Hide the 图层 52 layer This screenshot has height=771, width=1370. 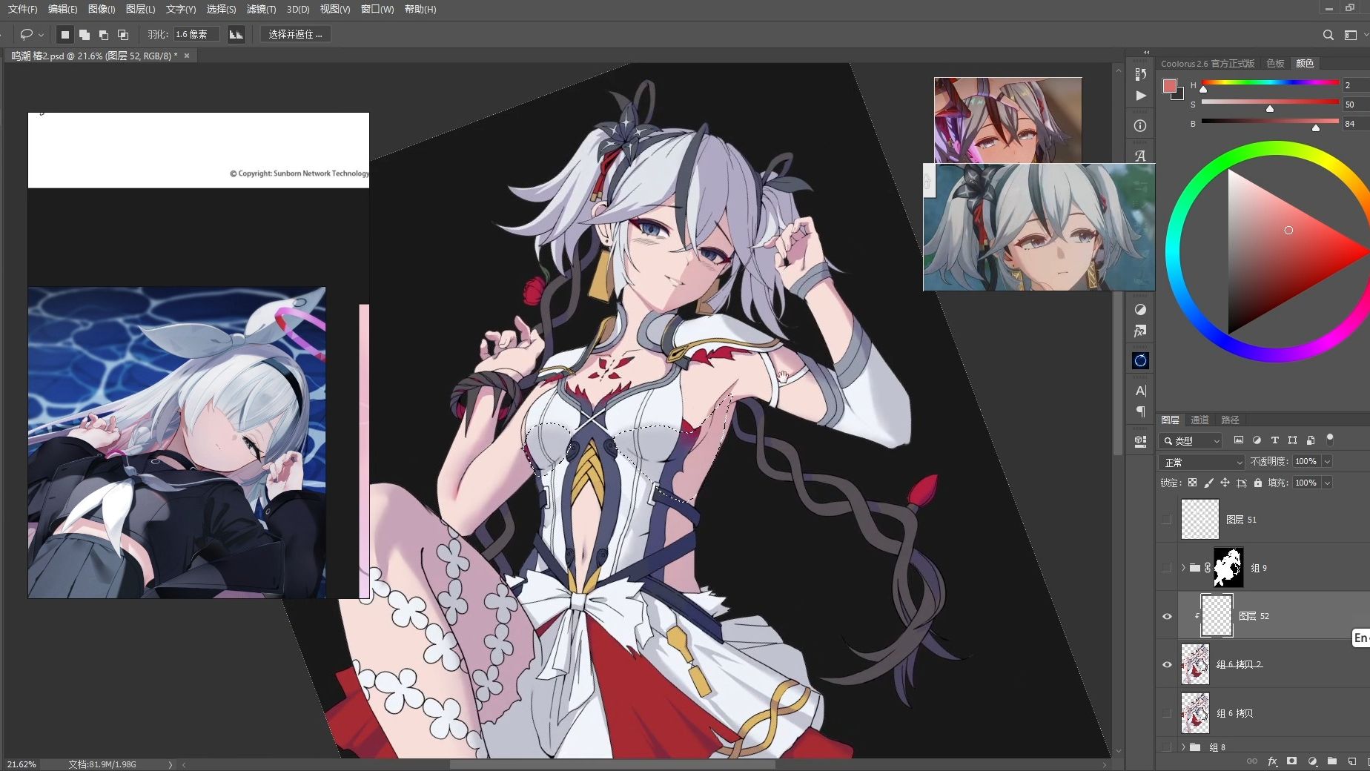1167,616
